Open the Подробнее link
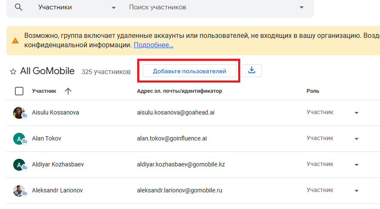Image resolution: width=380 pixels, height=209 pixels. [153, 45]
